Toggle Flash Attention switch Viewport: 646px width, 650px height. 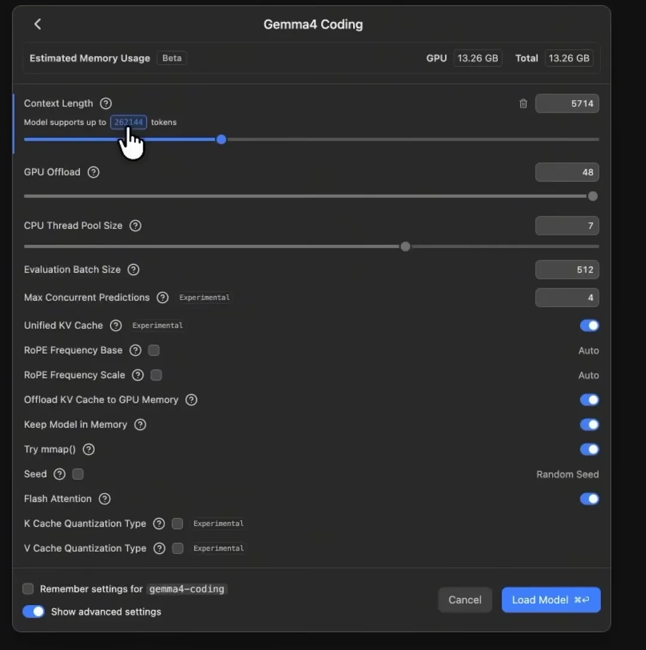589,498
